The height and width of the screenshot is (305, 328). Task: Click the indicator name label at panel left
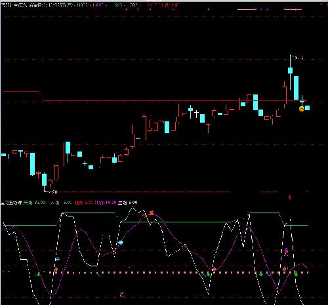11,203
